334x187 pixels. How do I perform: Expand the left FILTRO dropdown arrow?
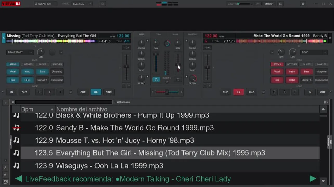point(147,77)
